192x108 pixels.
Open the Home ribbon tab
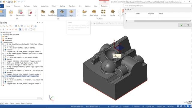[x=8, y=6]
